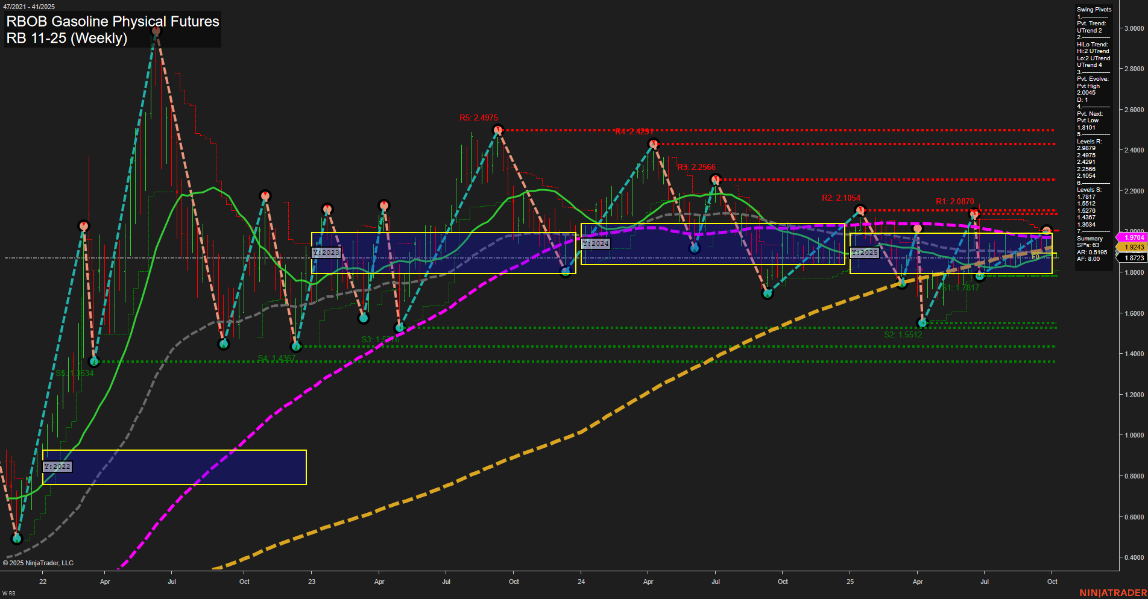Toggle the Y:2025 yearly range label

(863, 252)
